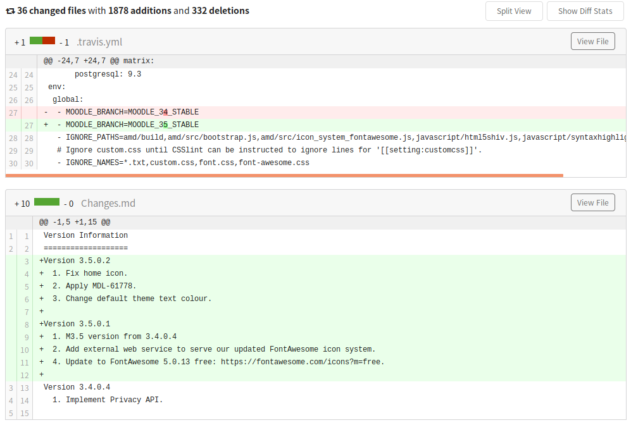
Task: View File for Changes.md
Action: [592, 202]
